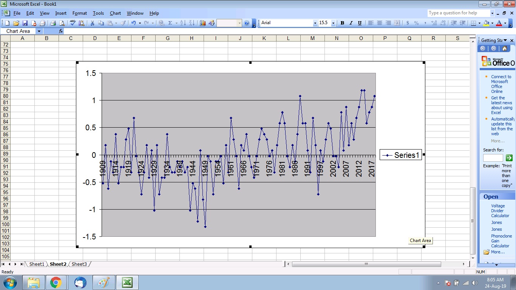Image resolution: width=516 pixels, height=290 pixels.
Task: Open the Fill Color dropdown arrow
Action: pos(492,23)
